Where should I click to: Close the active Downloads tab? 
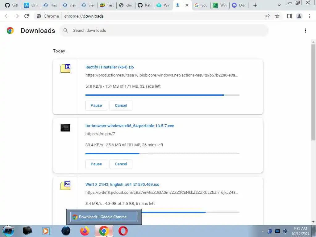point(187,5)
